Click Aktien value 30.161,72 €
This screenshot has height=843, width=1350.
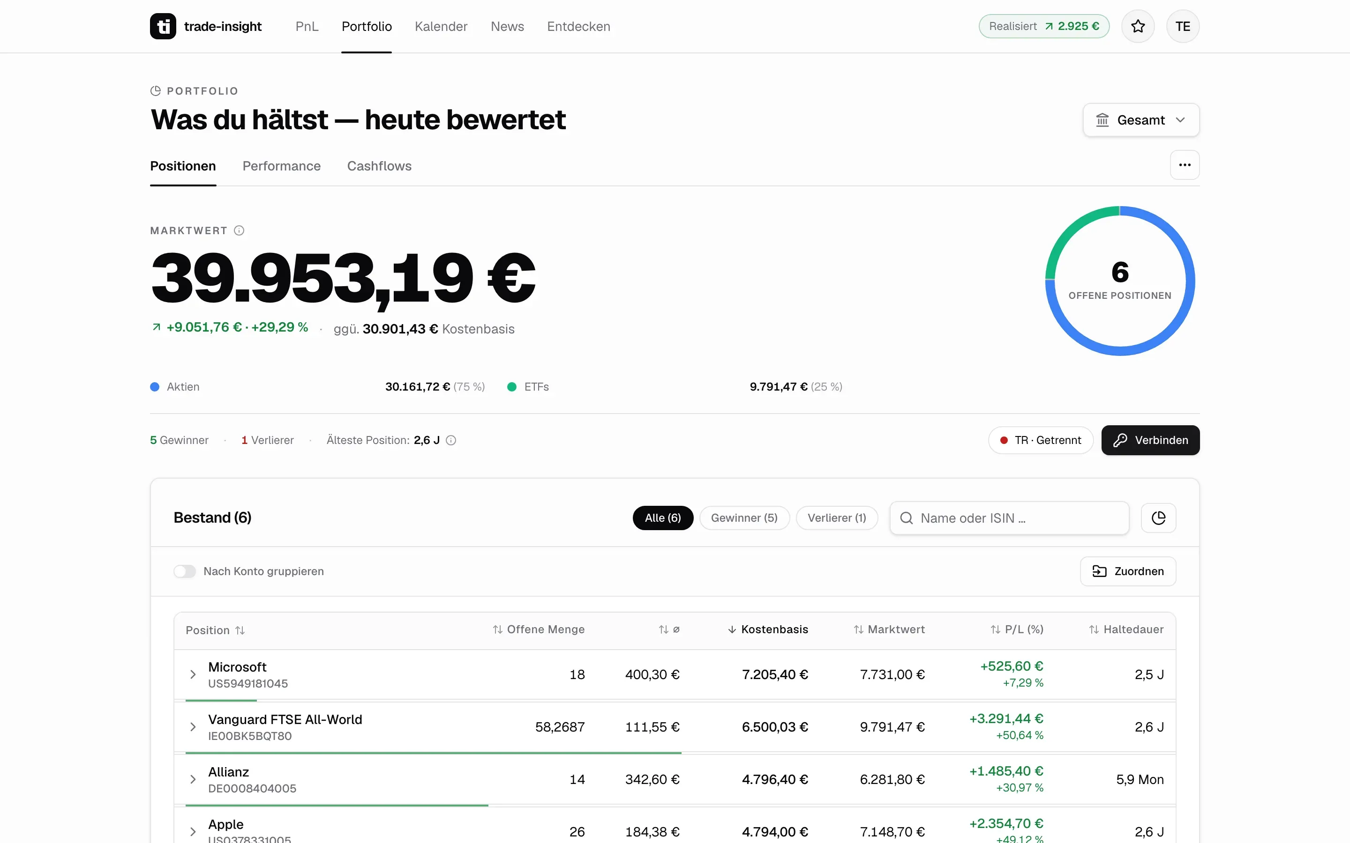click(418, 387)
